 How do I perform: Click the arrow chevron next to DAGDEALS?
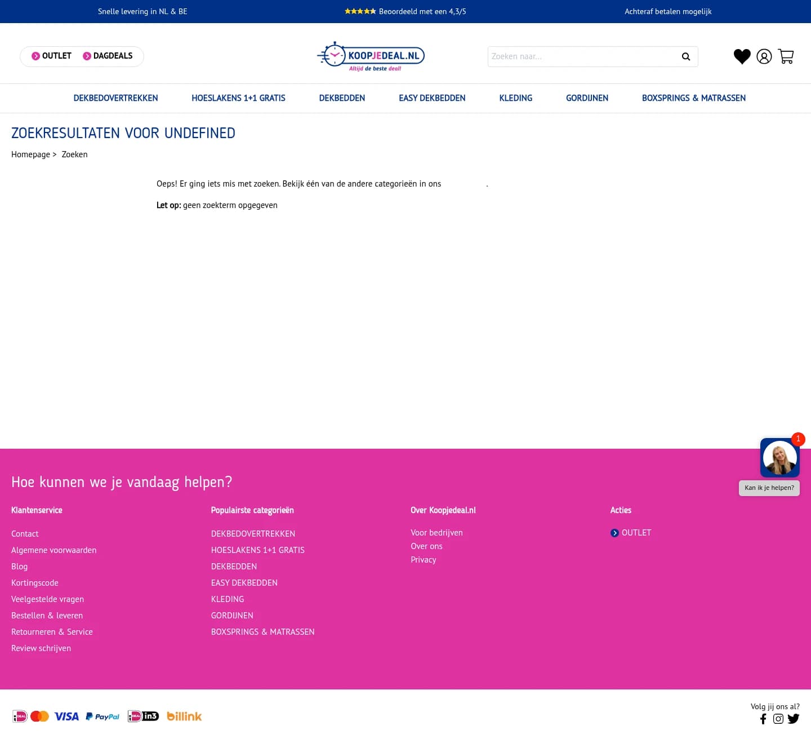pyautogui.click(x=87, y=56)
